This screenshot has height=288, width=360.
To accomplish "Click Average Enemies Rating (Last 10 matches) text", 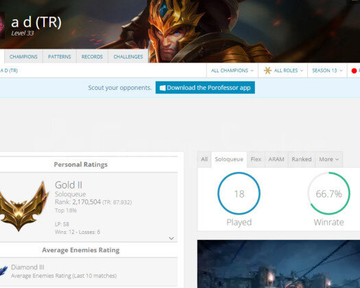I will (64, 276).
